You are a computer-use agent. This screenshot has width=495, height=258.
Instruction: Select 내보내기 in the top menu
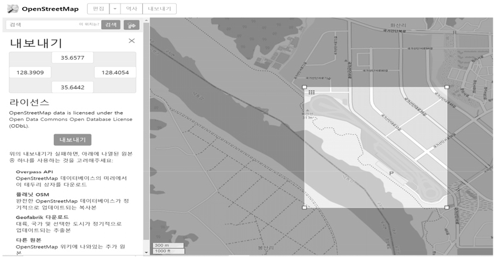point(159,9)
